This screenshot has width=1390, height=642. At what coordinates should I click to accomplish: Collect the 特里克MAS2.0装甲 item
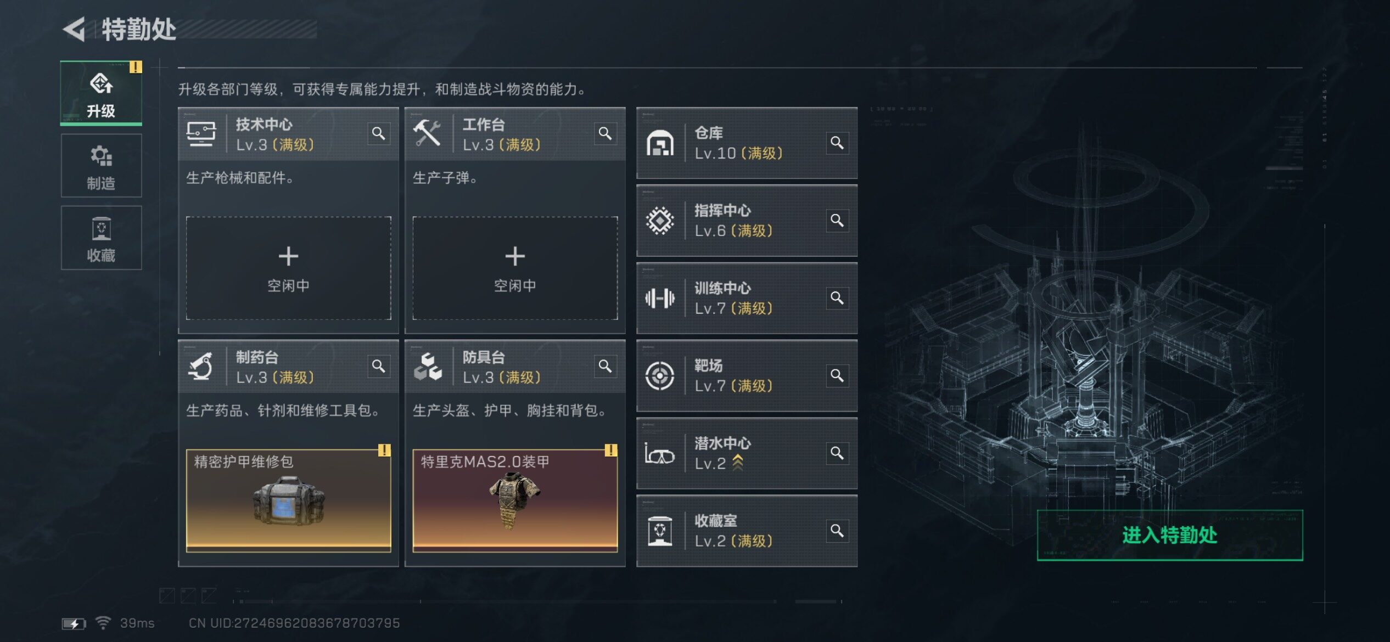click(x=515, y=500)
